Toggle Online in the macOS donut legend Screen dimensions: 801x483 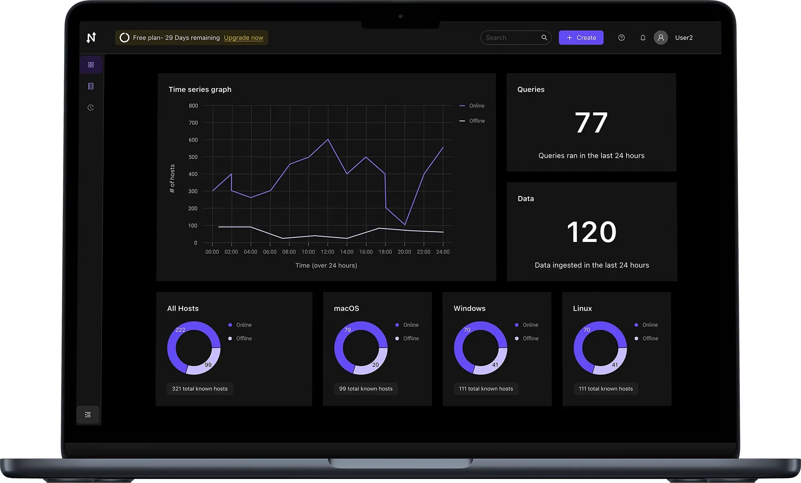tap(407, 325)
